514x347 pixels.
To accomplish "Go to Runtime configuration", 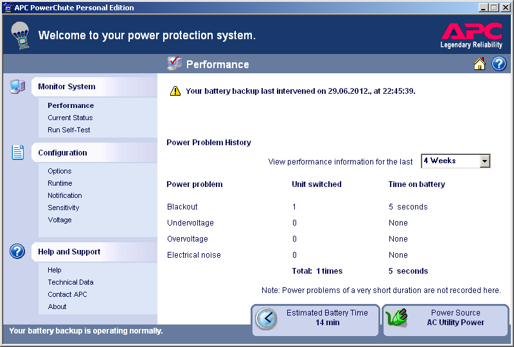I will pyautogui.click(x=60, y=183).
